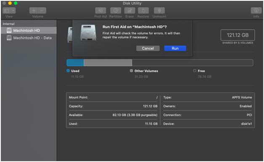Click the Erase toolbar icon

tap(129, 10)
